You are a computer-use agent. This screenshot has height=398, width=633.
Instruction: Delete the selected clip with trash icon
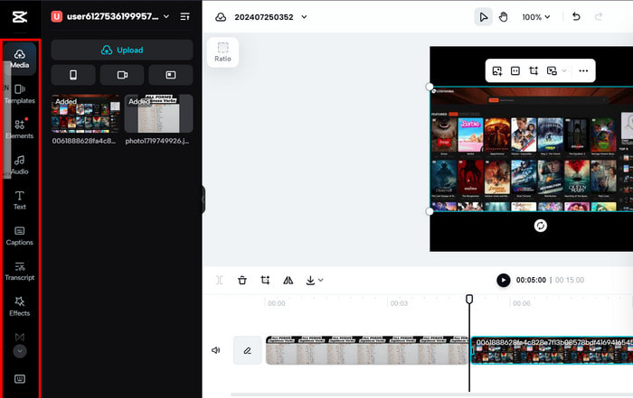(x=242, y=280)
